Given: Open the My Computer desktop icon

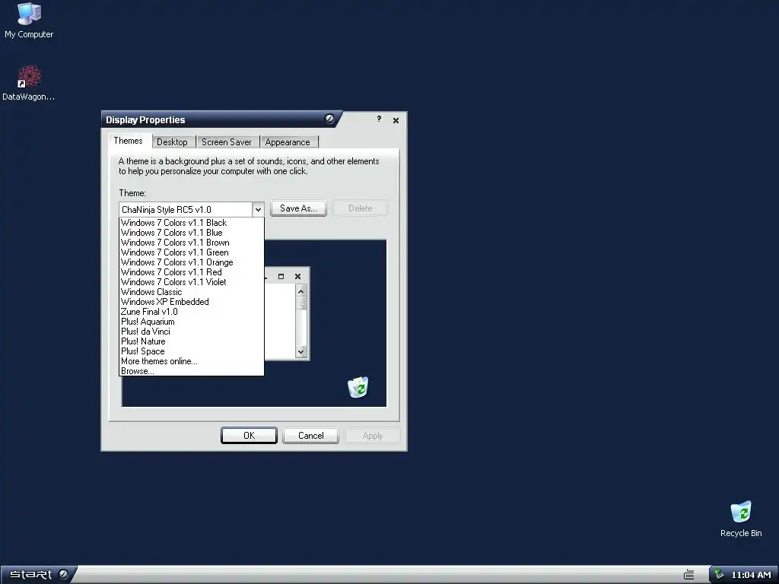Looking at the screenshot, I should pyautogui.click(x=29, y=21).
